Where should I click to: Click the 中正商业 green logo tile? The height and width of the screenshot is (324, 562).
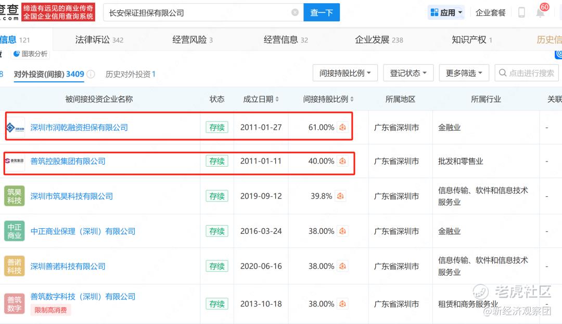pos(15,231)
